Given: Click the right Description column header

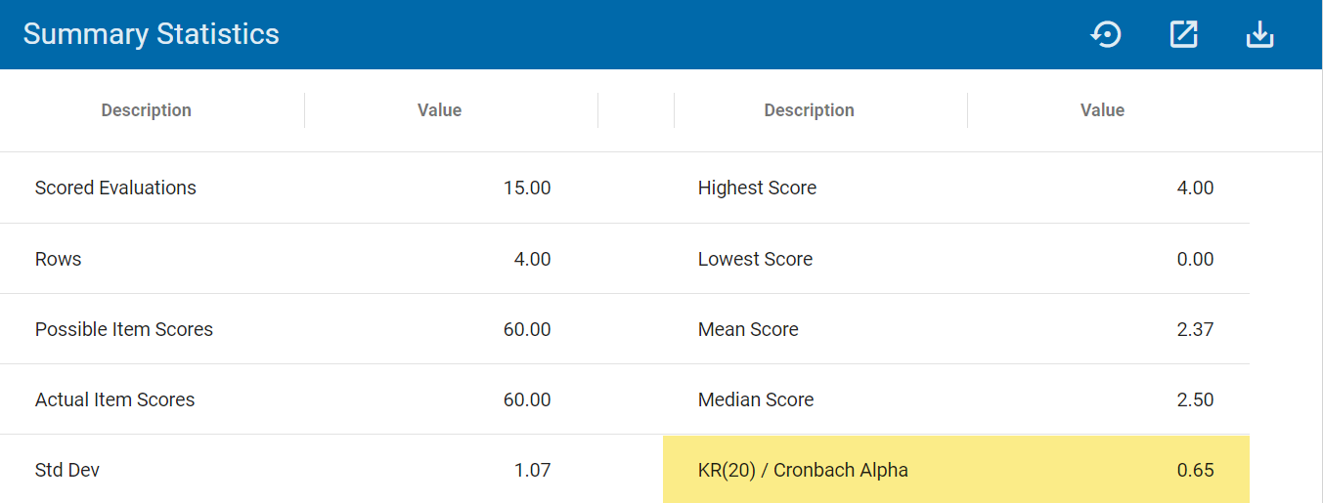Looking at the screenshot, I should (809, 110).
